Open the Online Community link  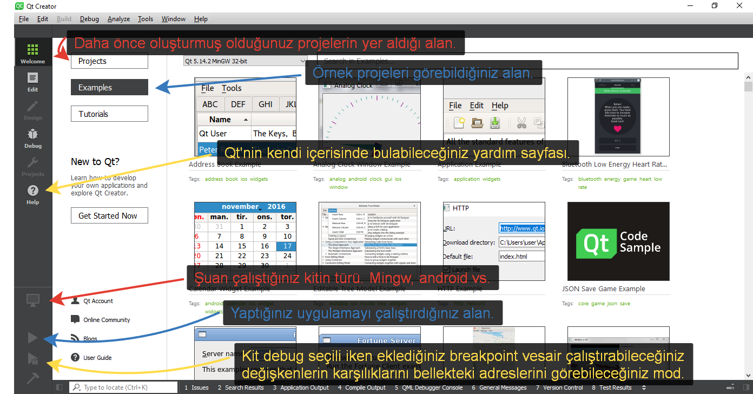(x=107, y=320)
